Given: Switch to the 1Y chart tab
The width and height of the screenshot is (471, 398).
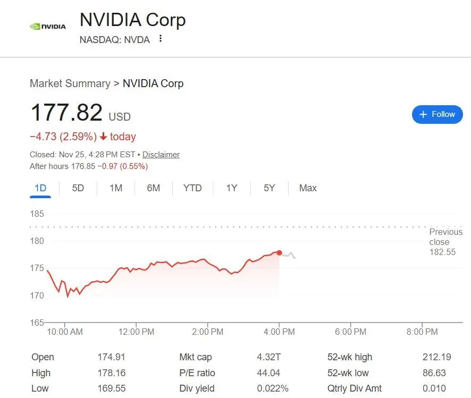Looking at the screenshot, I should (x=231, y=188).
